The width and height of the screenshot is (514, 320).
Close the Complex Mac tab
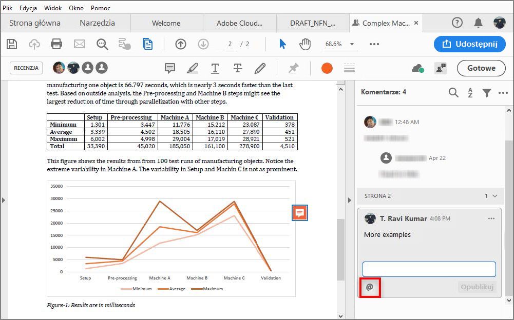[x=416, y=23]
